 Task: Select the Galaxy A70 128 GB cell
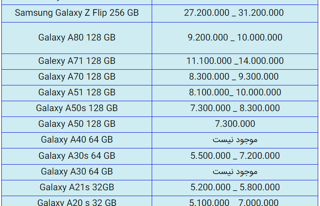77,77
